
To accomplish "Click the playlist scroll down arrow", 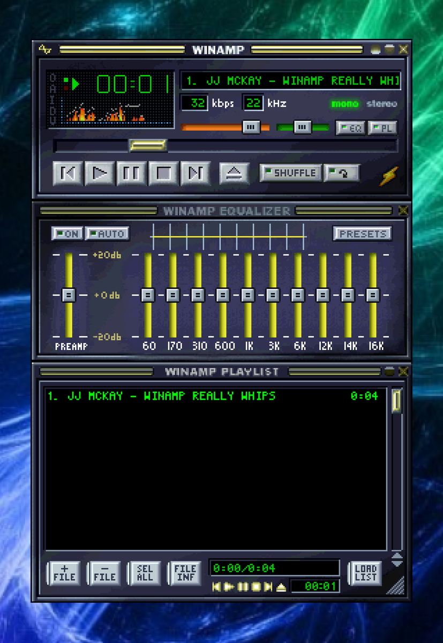I will (396, 564).
